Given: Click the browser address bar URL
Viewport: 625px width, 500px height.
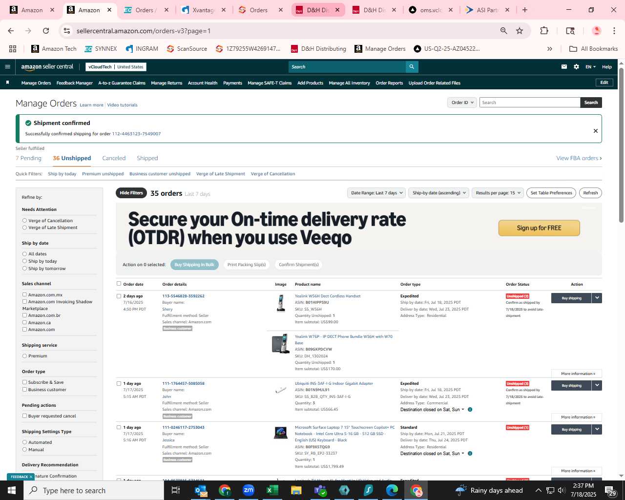Looking at the screenshot, I should [x=144, y=31].
